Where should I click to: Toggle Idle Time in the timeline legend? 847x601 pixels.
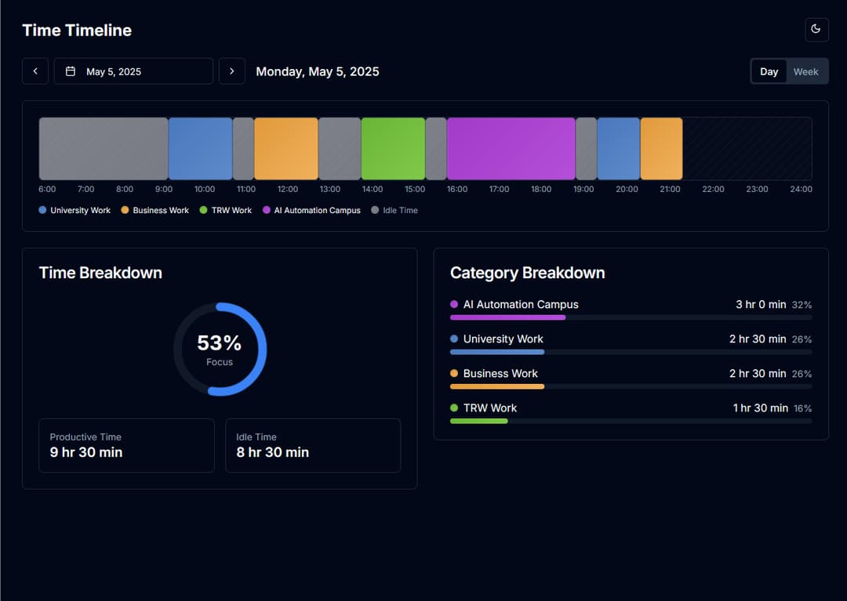coord(394,211)
